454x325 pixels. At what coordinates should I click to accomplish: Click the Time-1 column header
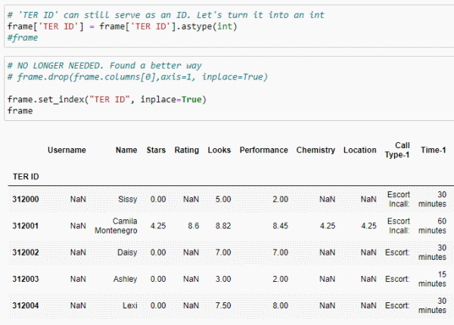click(x=433, y=150)
